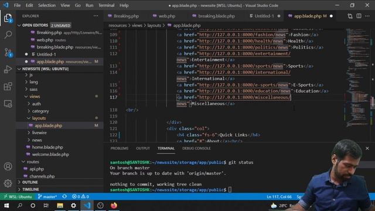Screen dimensions: 375x211
Task: Show errors and warnings count in status bar
Action: pyautogui.click(x=80, y=197)
